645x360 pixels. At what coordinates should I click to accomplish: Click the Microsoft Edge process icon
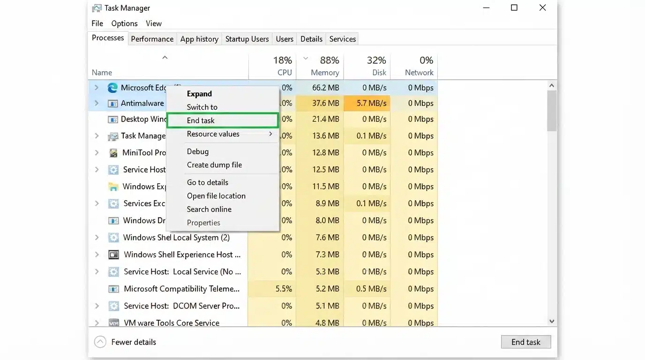[112, 88]
